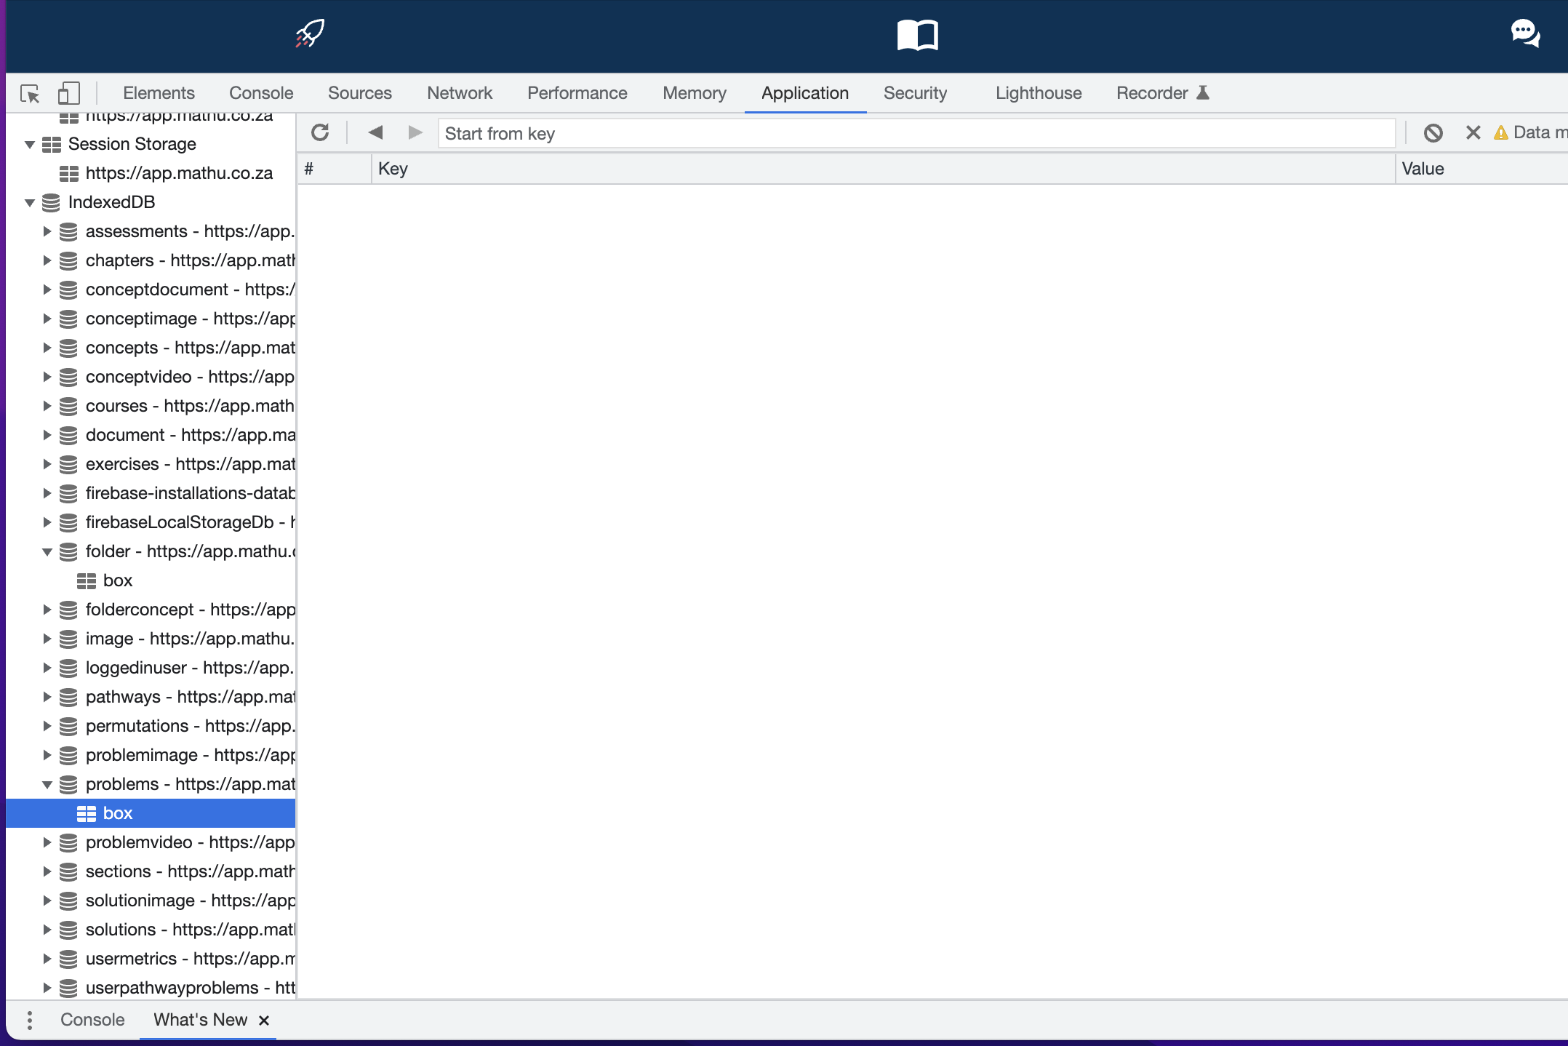Click the IndexedDB database icon
Image resolution: width=1568 pixels, height=1046 pixels.
point(51,202)
